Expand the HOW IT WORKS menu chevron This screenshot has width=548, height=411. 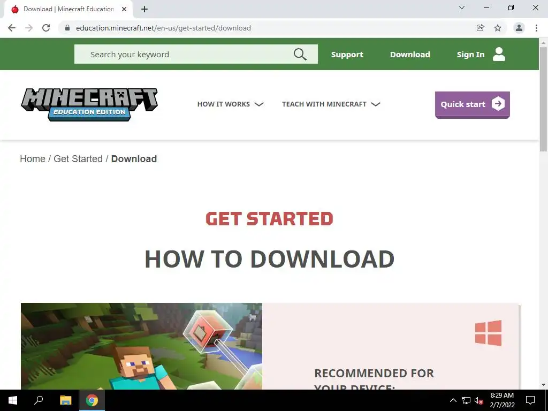point(259,104)
